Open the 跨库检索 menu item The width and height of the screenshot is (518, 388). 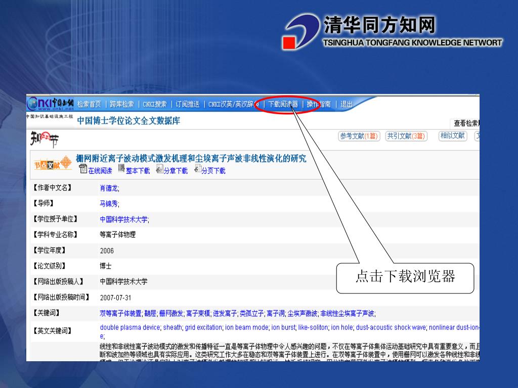point(122,104)
